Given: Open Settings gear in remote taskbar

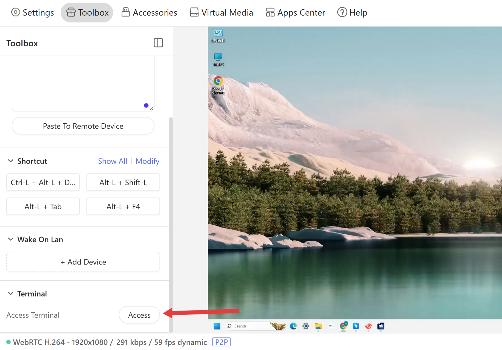Looking at the screenshot, I should (306, 326).
